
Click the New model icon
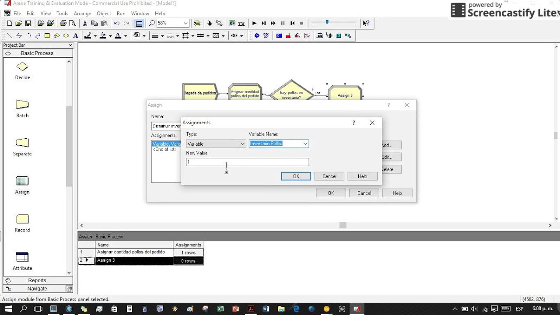point(9,23)
